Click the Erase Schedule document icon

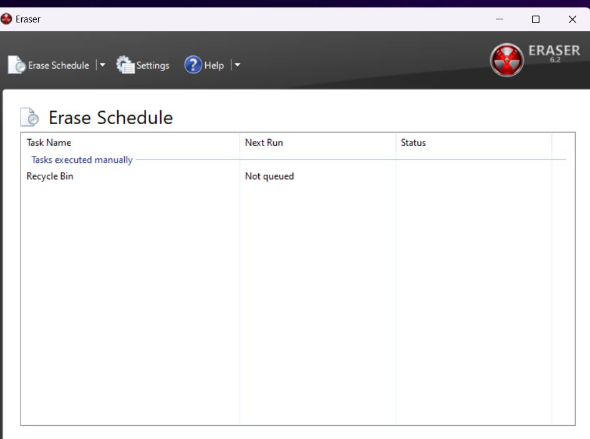(16, 64)
